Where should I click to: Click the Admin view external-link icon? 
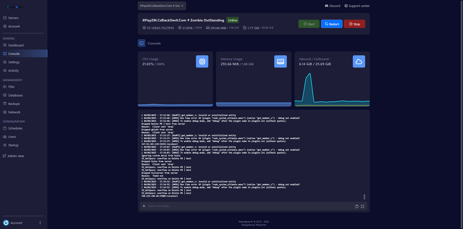tap(5, 156)
